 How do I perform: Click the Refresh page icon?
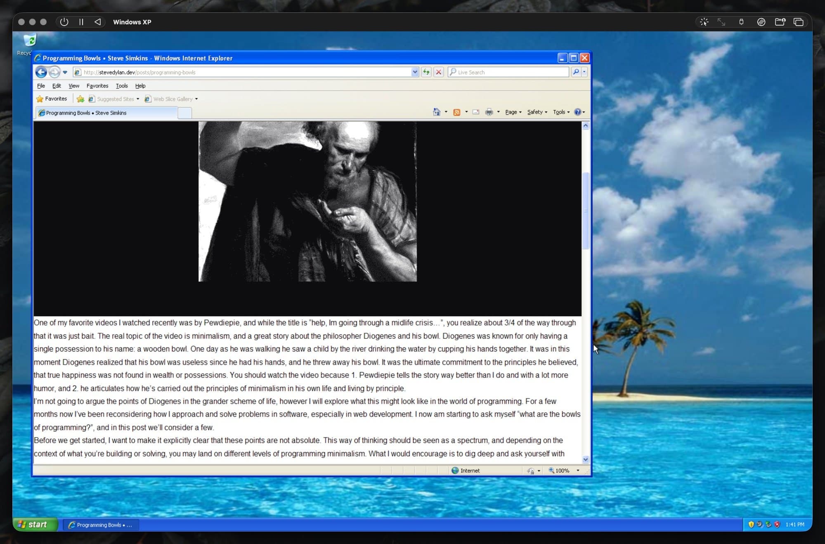coord(426,72)
